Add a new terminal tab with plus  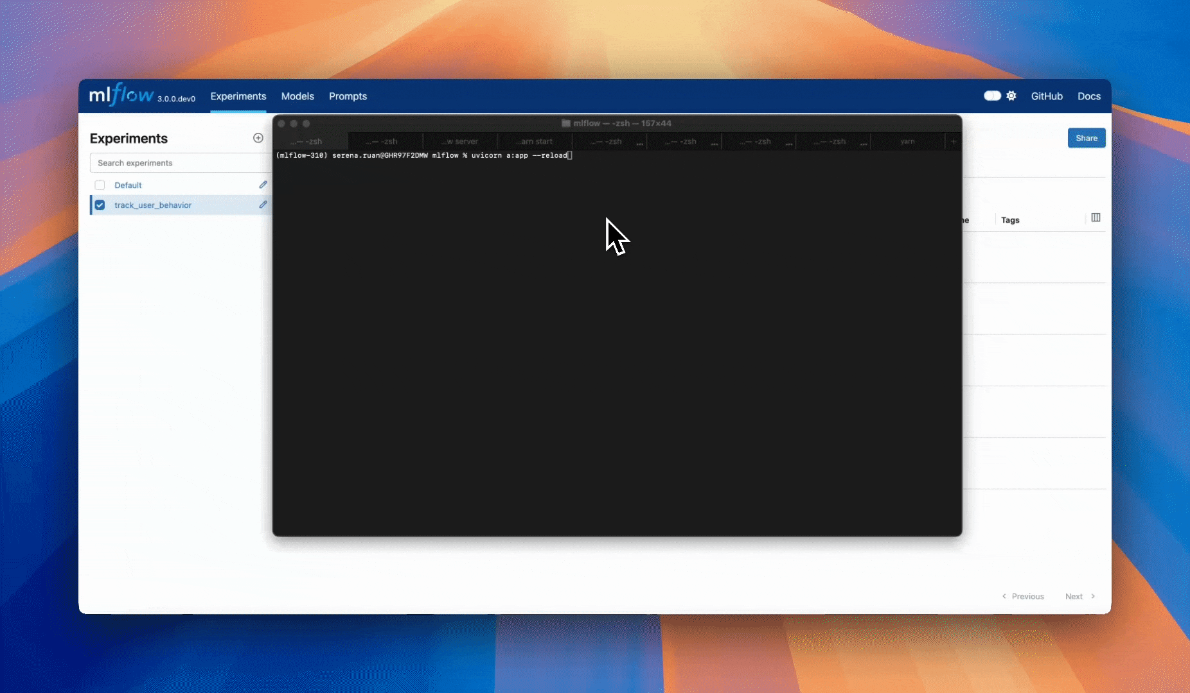pyautogui.click(x=954, y=142)
